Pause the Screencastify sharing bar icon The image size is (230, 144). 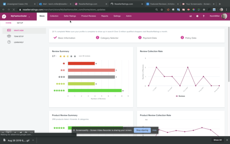[74, 130]
